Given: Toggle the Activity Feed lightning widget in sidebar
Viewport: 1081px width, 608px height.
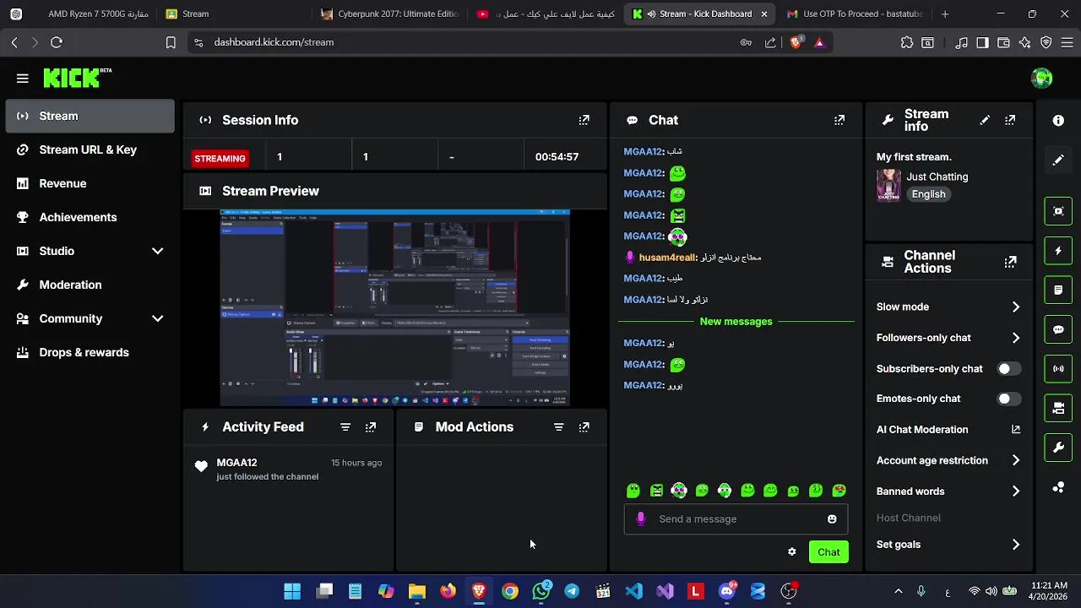Looking at the screenshot, I should pos(1058,251).
